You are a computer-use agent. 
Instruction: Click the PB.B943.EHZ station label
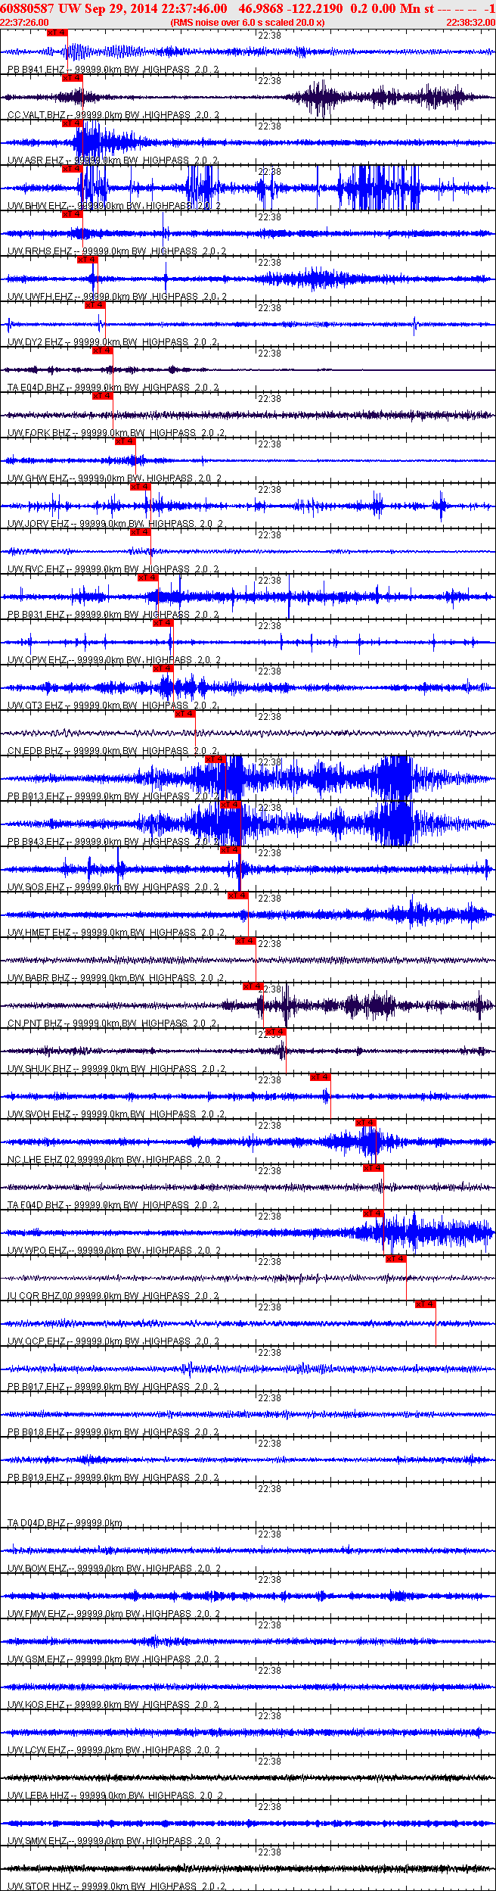pos(36,842)
